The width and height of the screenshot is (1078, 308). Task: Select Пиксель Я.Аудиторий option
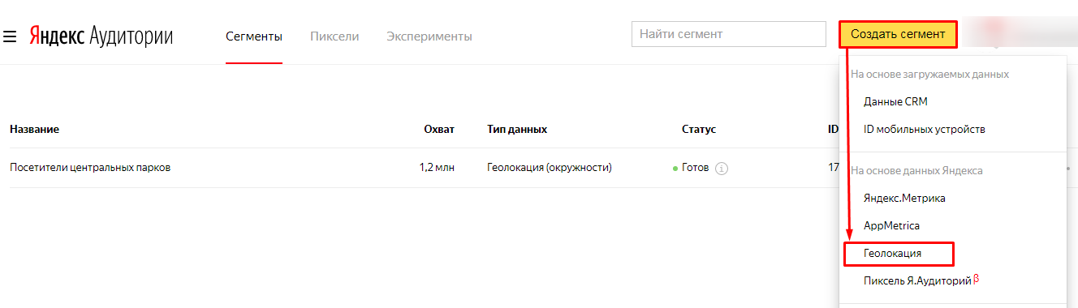(917, 280)
